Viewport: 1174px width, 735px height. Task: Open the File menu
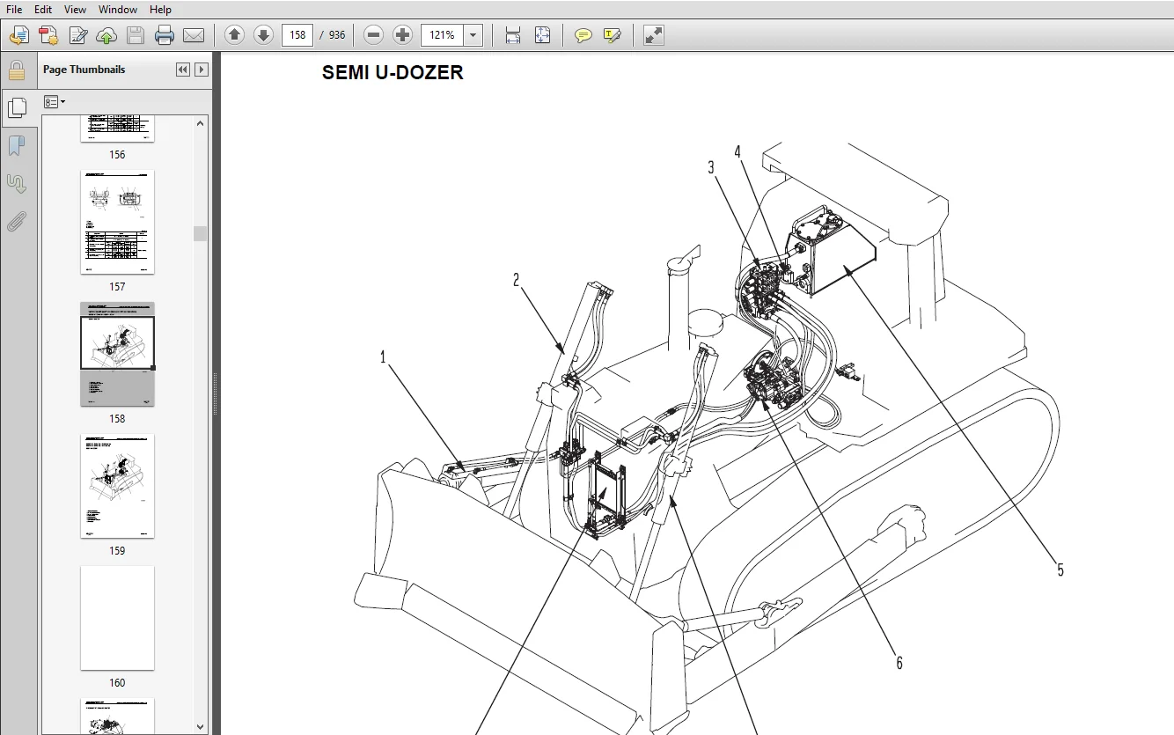[x=14, y=9]
